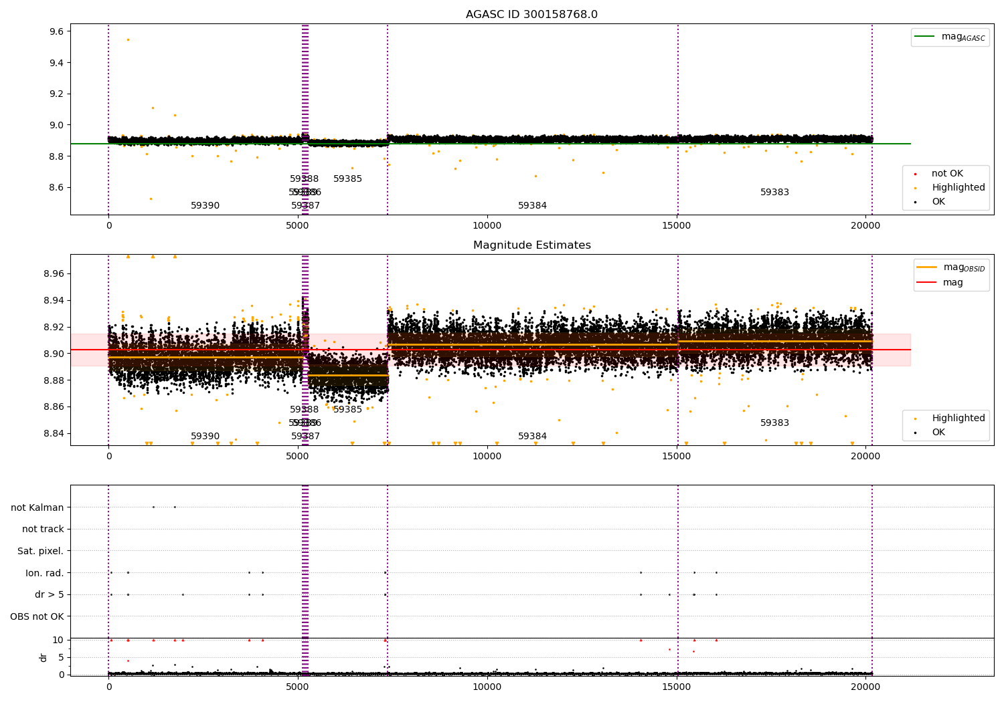1004x702 pixels.
Task: Click the red 'mag' legend entry in Magnitude Estimates
Action: click(x=940, y=283)
